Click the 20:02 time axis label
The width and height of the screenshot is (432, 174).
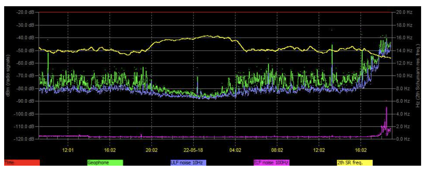click(x=152, y=150)
